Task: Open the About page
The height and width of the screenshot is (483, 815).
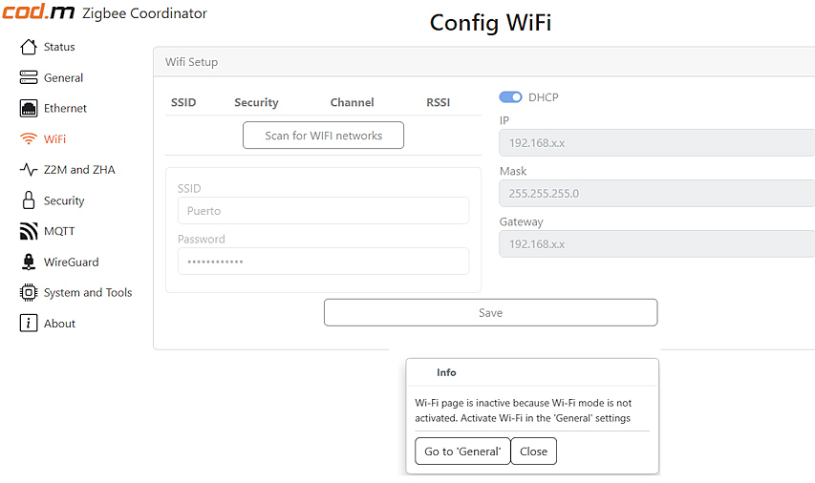Action: pos(59,324)
